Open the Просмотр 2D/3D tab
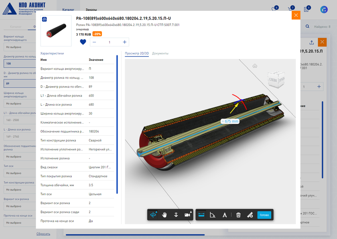This screenshot has width=337, height=239. pos(137,53)
